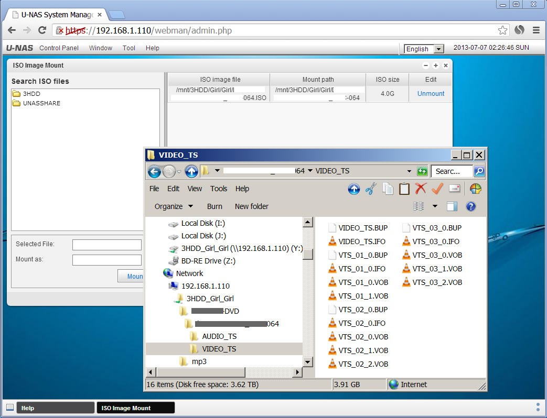Click the Copy documents icon
The height and width of the screenshot is (418, 547).
point(388,189)
